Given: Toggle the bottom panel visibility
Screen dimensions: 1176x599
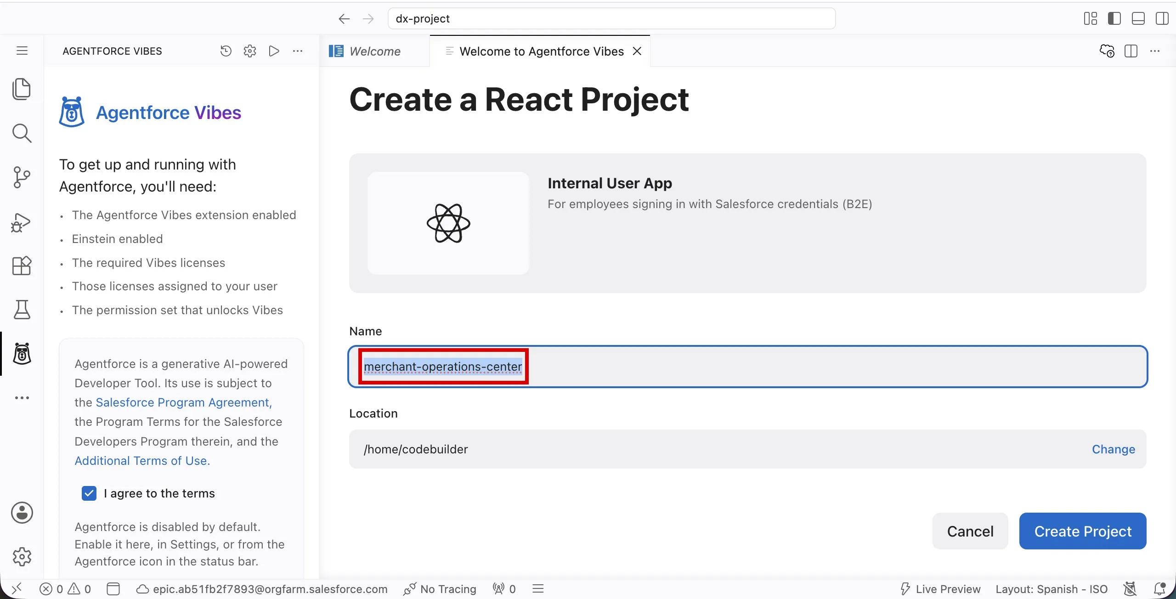Looking at the screenshot, I should (1138, 19).
